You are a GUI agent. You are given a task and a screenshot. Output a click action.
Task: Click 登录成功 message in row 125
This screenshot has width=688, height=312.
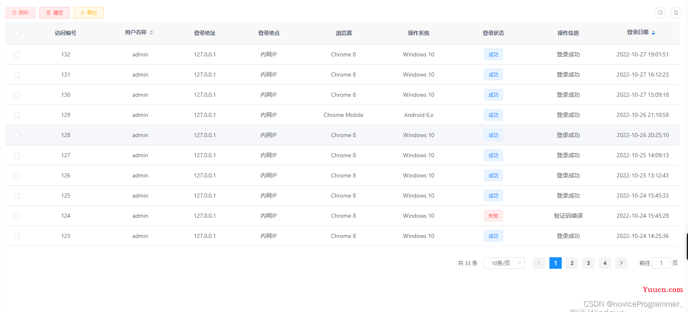568,196
